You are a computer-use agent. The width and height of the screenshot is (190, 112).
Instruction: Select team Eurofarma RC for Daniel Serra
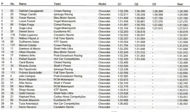click(x=62, y=31)
